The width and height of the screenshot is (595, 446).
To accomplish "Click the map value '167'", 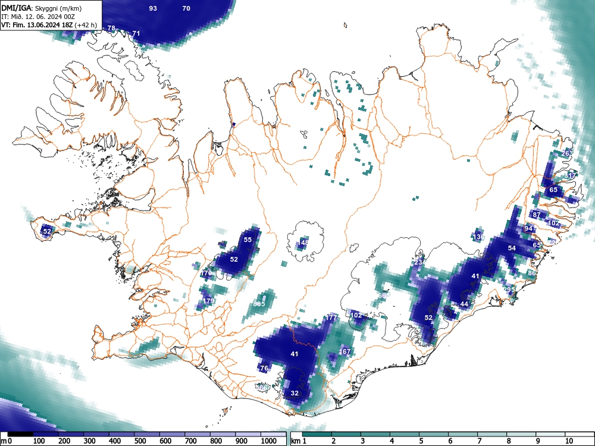I will (x=345, y=351).
